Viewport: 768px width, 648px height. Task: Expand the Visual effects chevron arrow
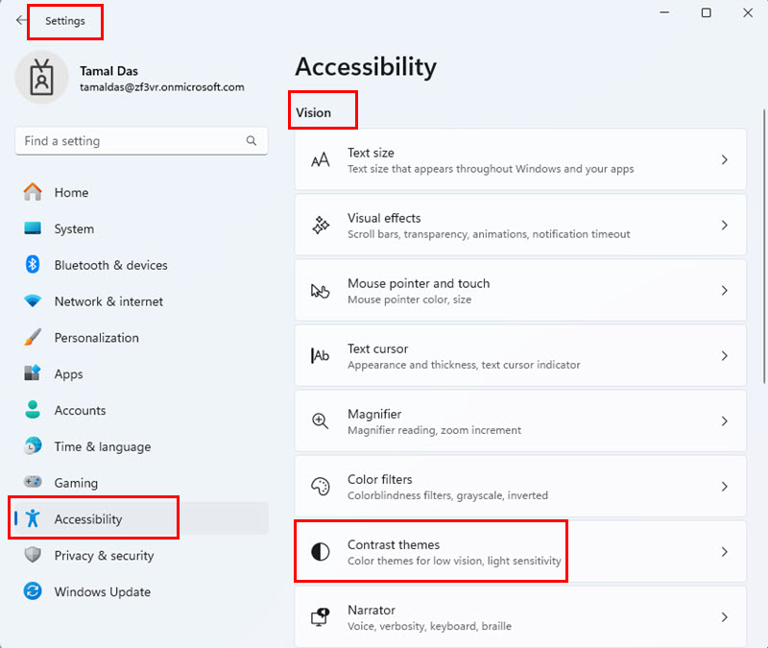[x=725, y=226]
